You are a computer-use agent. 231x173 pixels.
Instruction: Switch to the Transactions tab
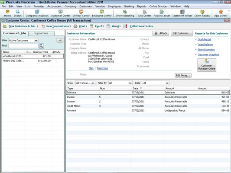41,33
